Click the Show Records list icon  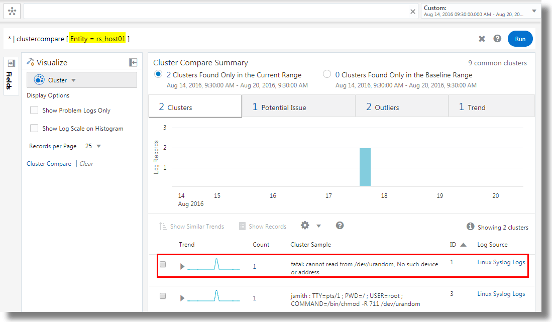pyautogui.click(x=242, y=226)
